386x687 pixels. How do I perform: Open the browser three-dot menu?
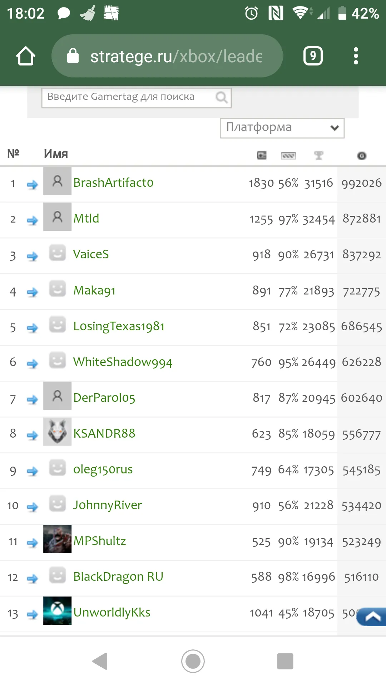[356, 56]
